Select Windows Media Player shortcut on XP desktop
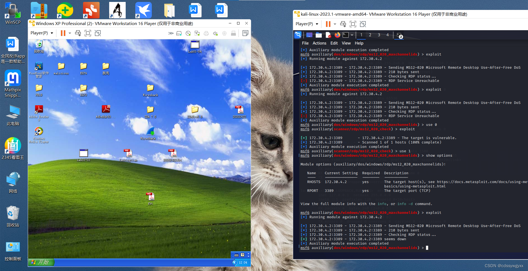 (39, 135)
